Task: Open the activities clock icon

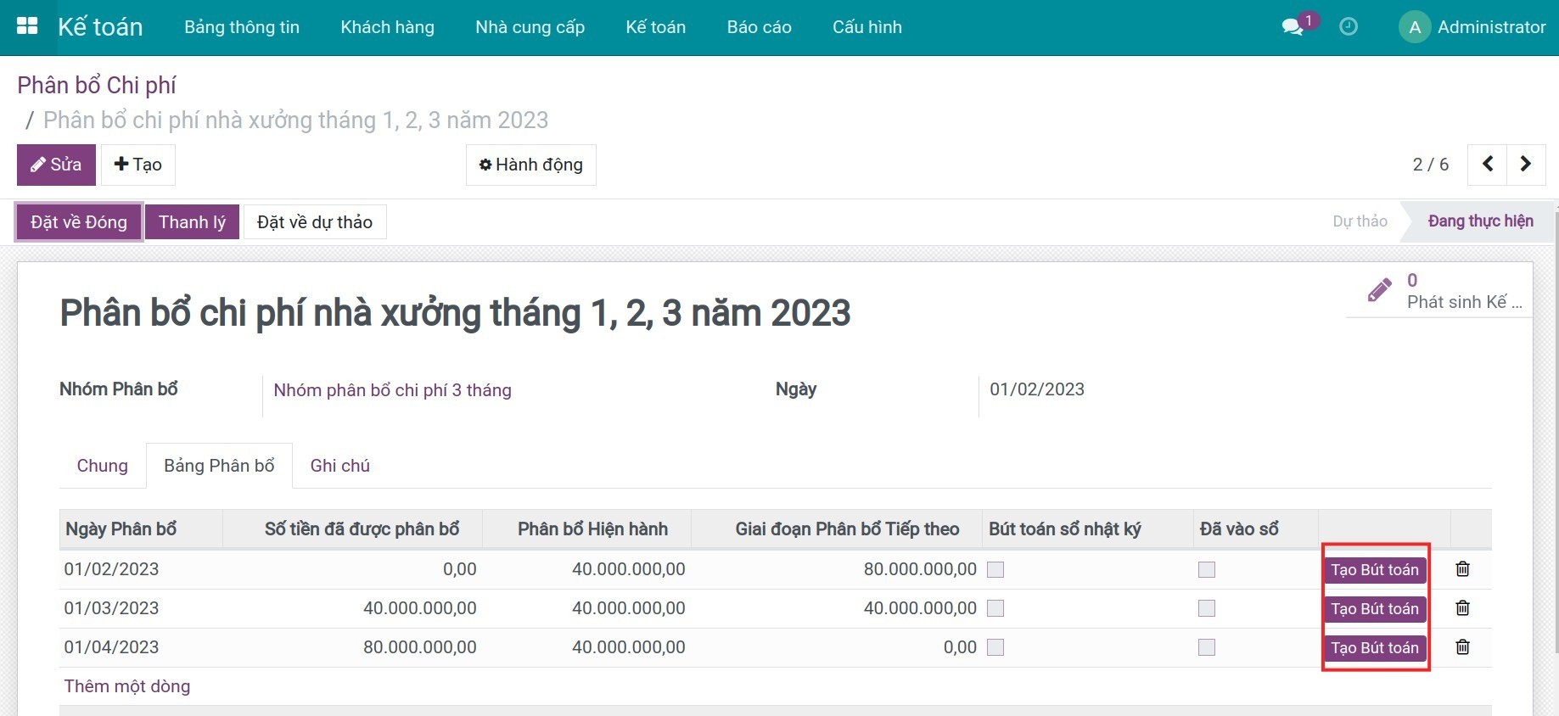Action: (1349, 27)
